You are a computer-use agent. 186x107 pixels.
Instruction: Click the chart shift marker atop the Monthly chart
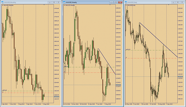click(44, 5)
